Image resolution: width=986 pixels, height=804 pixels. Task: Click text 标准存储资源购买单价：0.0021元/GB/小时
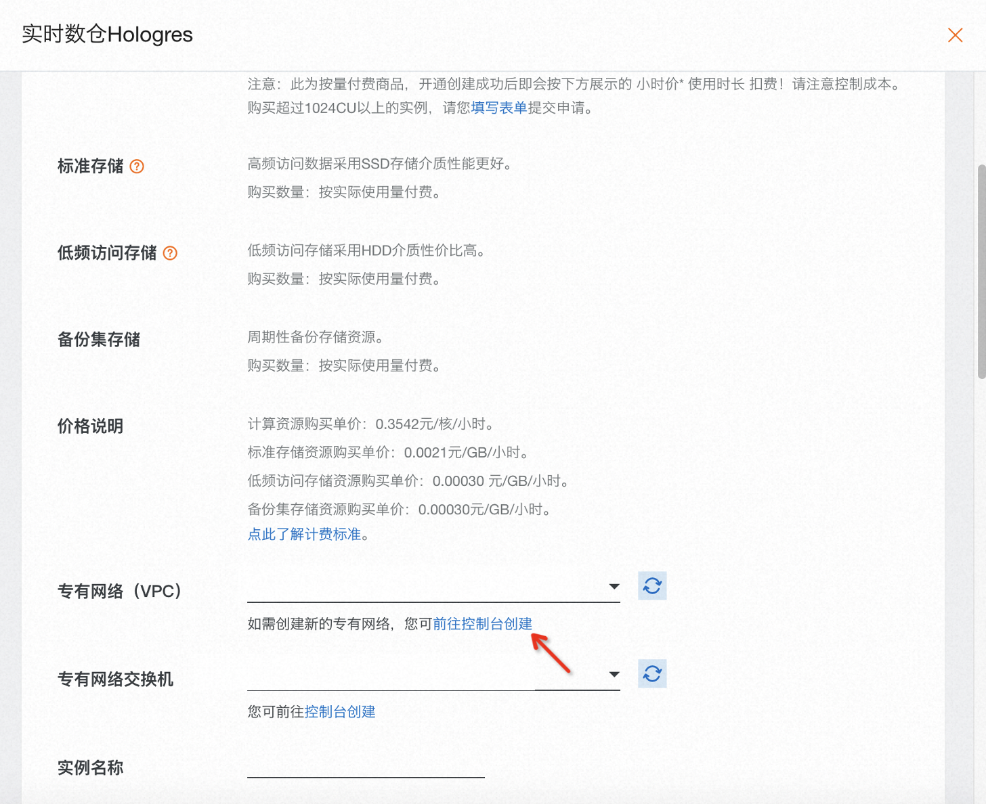[389, 453]
